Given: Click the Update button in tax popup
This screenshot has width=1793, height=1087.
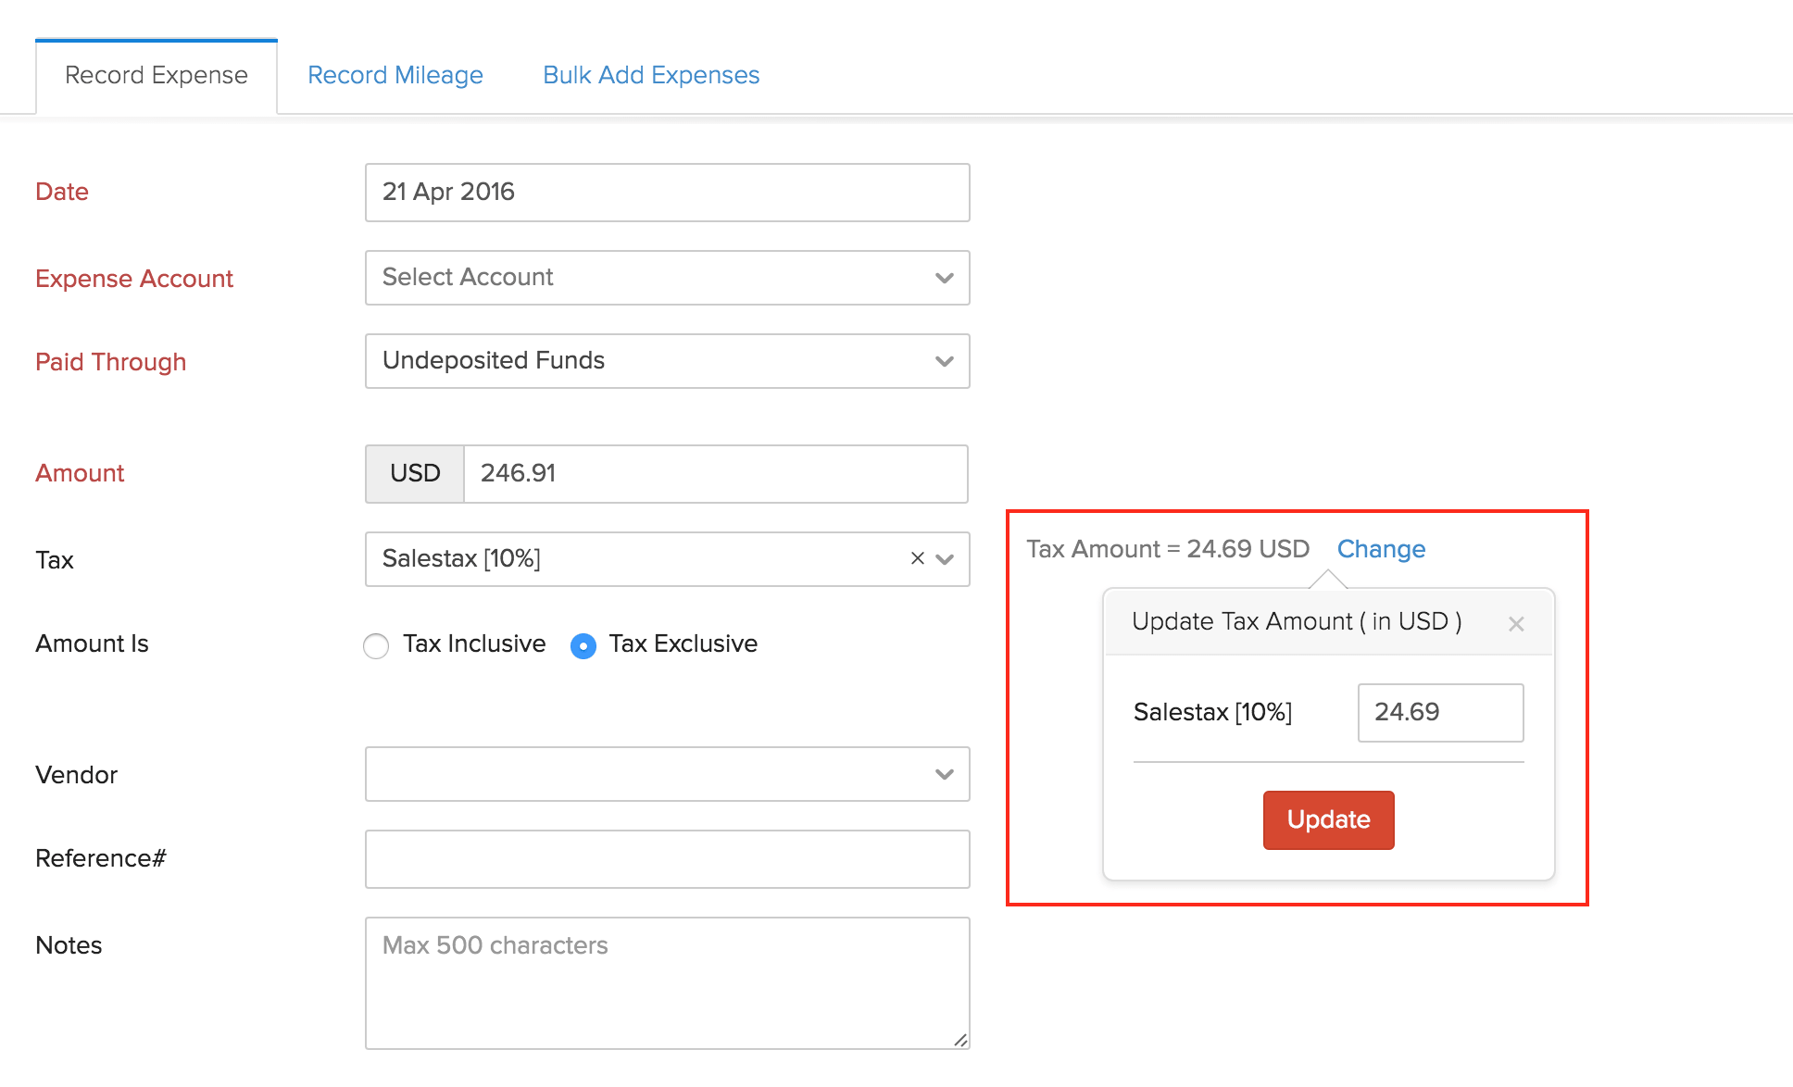Looking at the screenshot, I should pos(1329,820).
